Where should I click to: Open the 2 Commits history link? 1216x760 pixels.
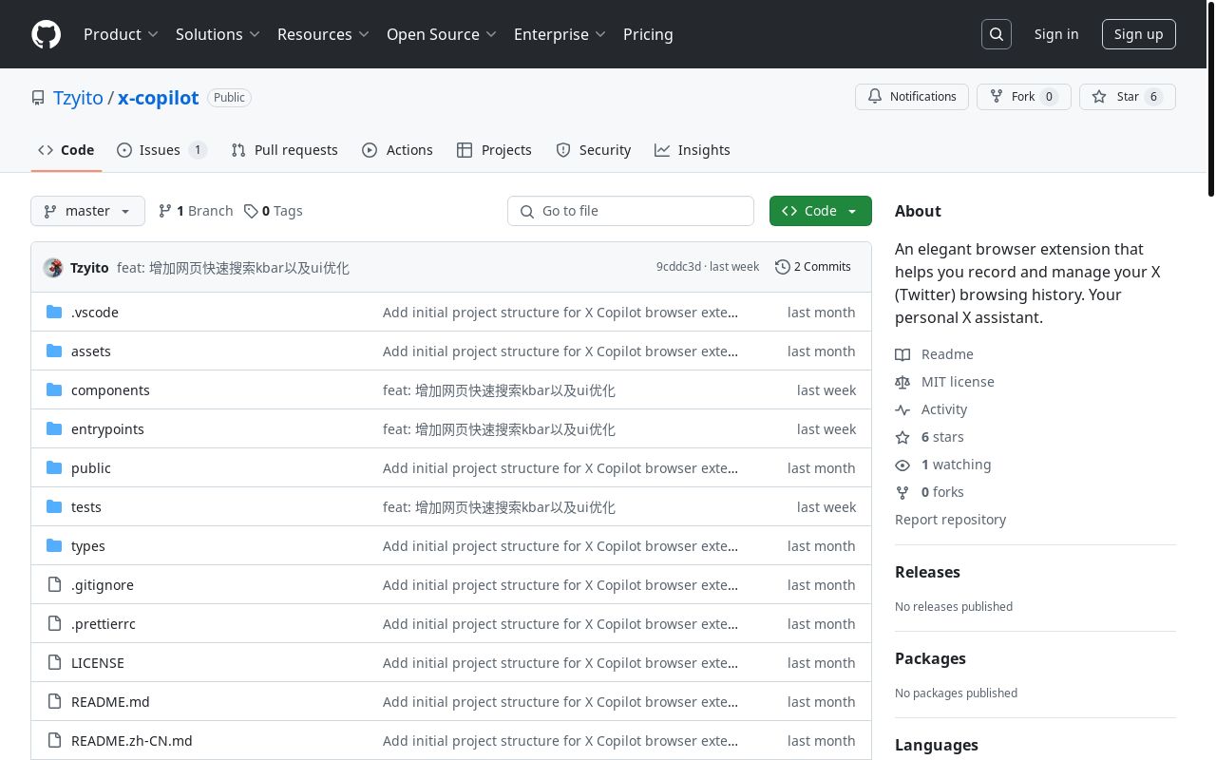pyautogui.click(x=813, y=267)
